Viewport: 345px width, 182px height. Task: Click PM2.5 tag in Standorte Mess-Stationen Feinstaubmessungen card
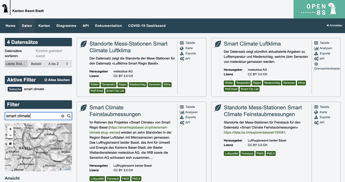271,154
